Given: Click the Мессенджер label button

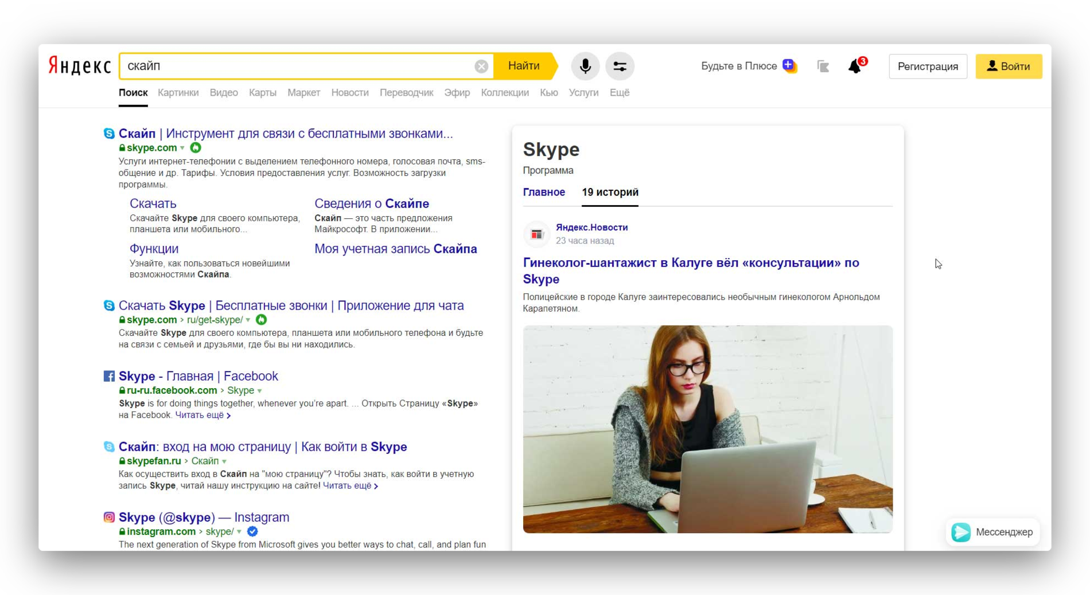Looking at the screenshot, I should click(1004, 532).
